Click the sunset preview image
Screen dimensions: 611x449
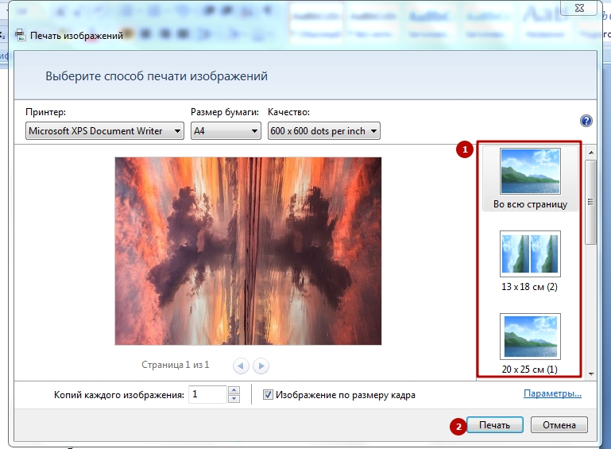[248, 250]
